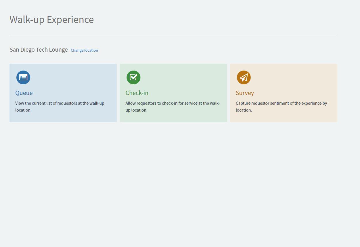
Task: Click the queue list symbol inside the blue circle
Action: click(23, 77)
